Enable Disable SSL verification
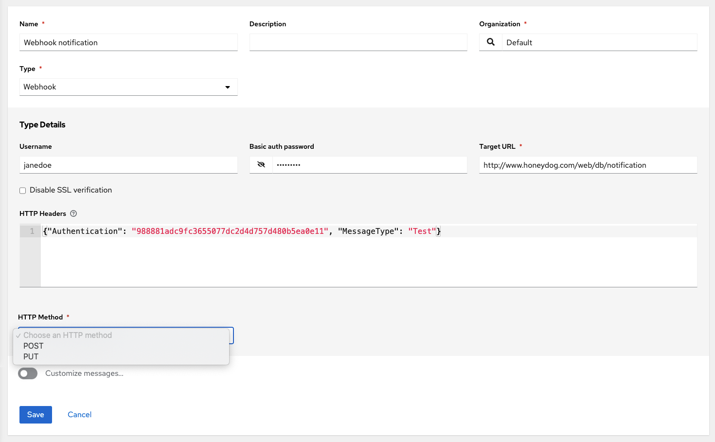 click(x=22, y=190)
